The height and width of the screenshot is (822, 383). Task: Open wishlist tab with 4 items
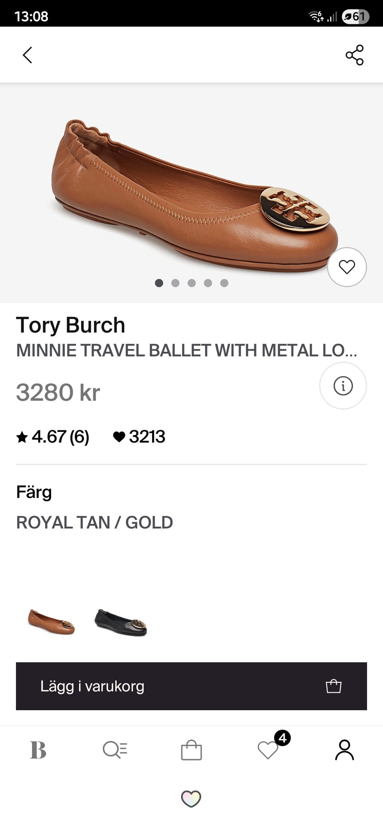point(268,750)
